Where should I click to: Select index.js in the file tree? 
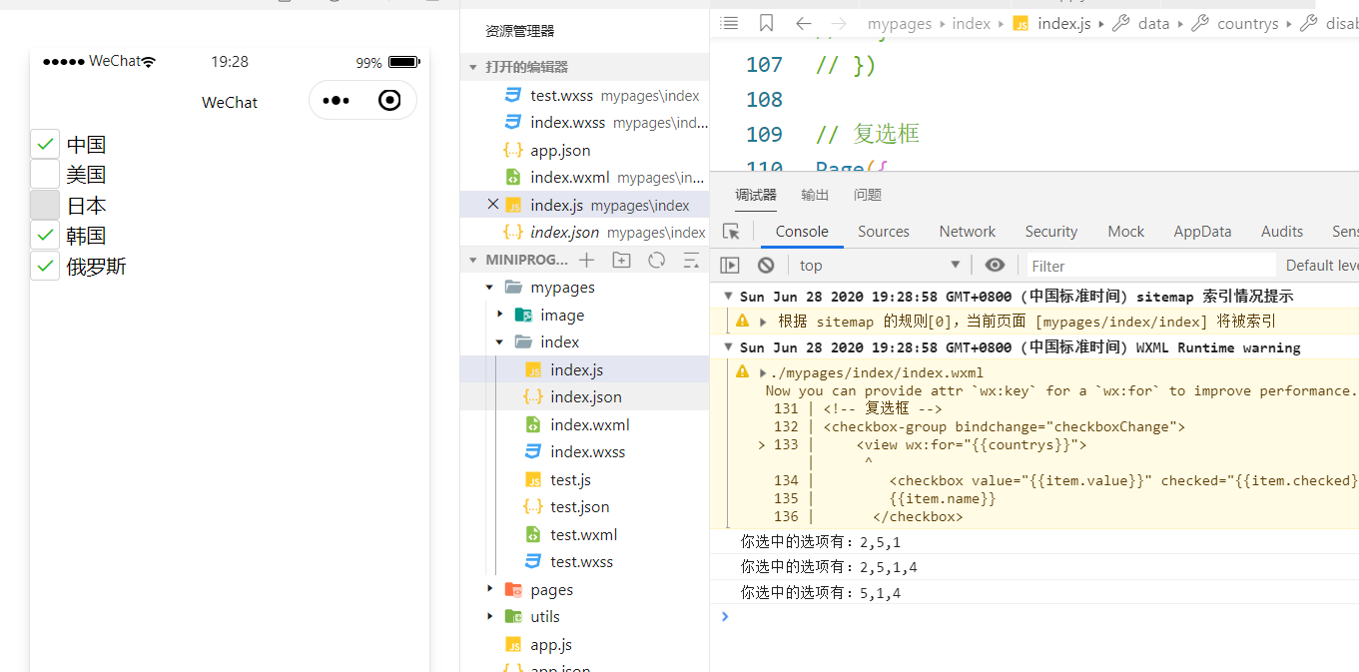tap(584, 369)
